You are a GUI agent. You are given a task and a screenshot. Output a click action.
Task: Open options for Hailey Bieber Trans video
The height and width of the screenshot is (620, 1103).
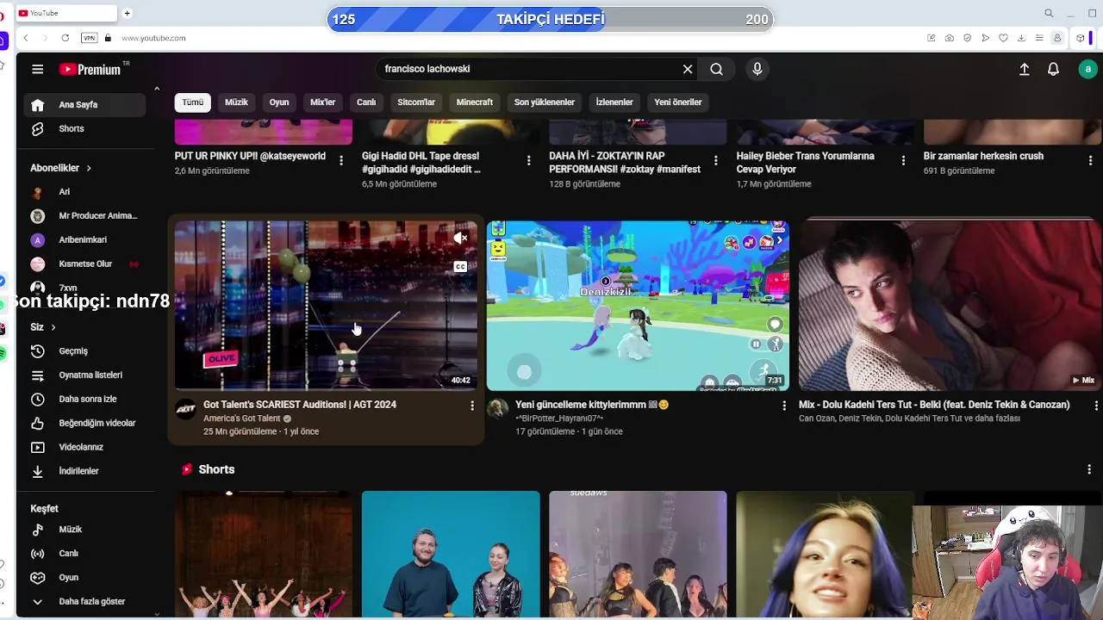click(903, 160)
